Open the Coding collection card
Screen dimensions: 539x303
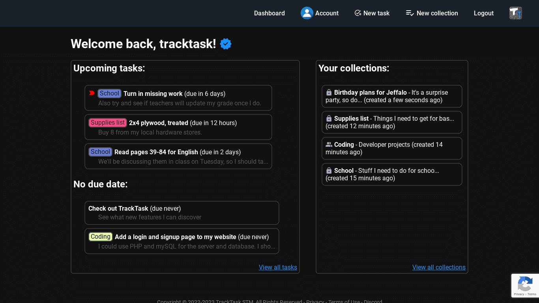click(x=392, y=148)
